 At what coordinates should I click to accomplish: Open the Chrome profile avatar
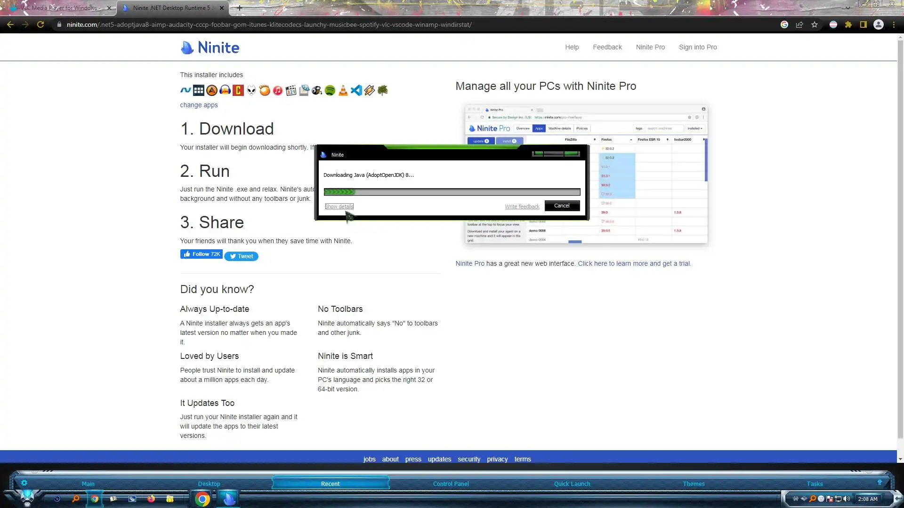tap(879, 24)
